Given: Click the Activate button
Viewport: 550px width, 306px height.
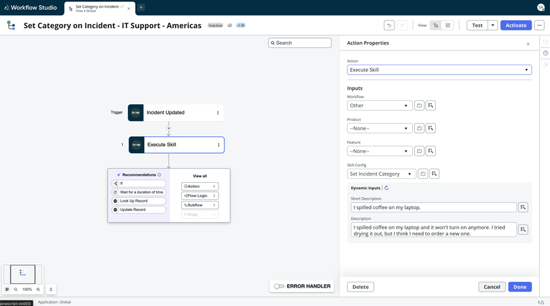Looking at the screenshot, I should [x=516, y=26].
